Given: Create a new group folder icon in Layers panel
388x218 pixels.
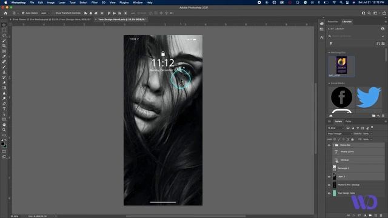Looking at the screenshot, I should click(370, 216).
